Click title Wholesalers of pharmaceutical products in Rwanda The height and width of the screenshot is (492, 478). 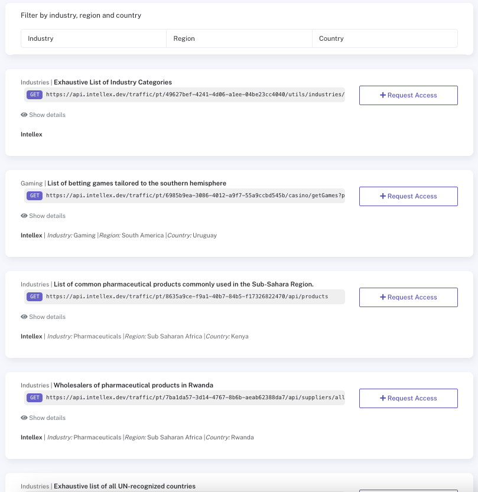click(134, 385)
